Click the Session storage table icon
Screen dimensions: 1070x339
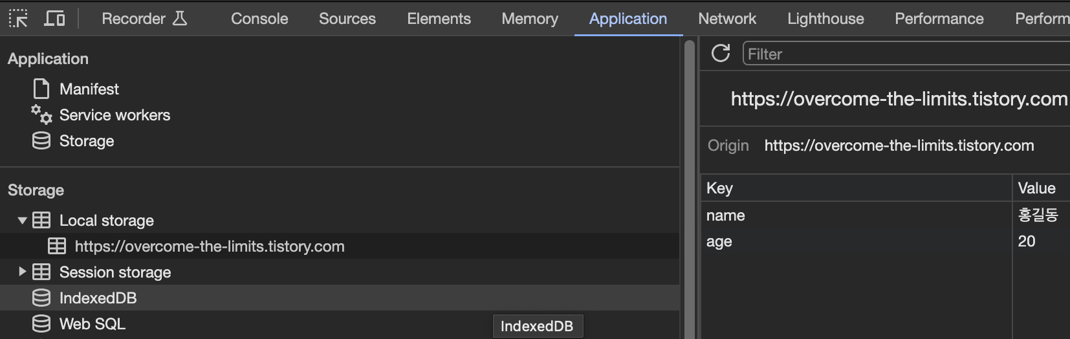[x=41, y=272]
